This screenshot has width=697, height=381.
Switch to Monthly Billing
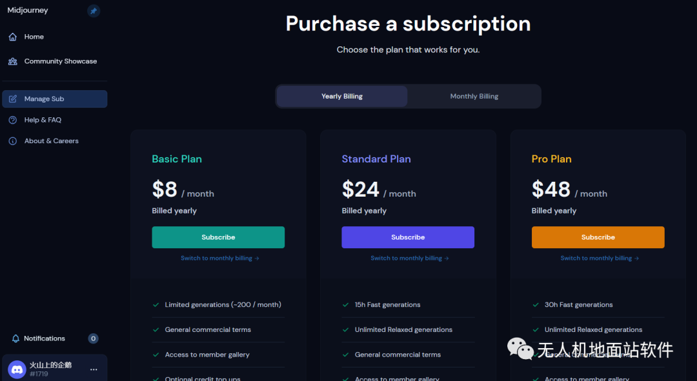(x=474, y=97)
